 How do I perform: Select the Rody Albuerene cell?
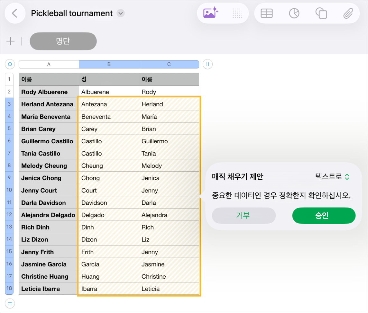(49, 92)
